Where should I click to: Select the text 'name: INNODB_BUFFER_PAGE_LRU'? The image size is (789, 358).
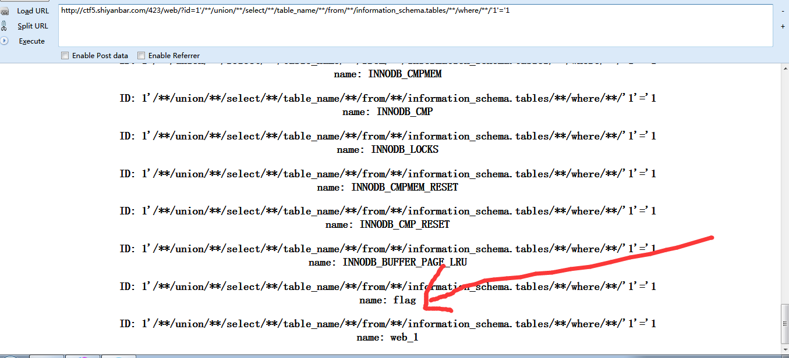(388, 262)
